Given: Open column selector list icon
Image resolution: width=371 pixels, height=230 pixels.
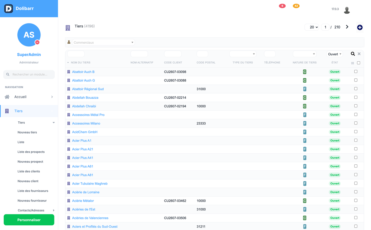Looking at the screenshot, I should 352,63.
